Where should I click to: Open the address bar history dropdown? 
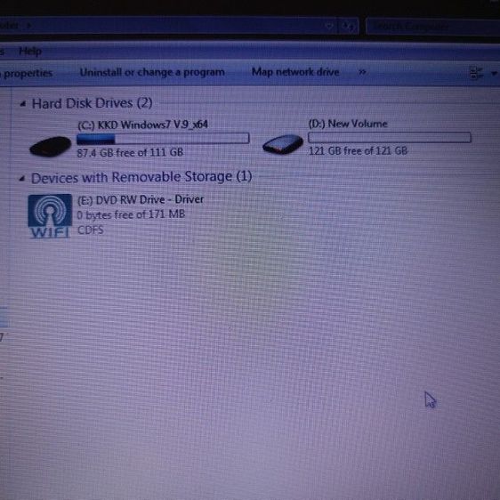pyautogui.click(x=329, y=26)
